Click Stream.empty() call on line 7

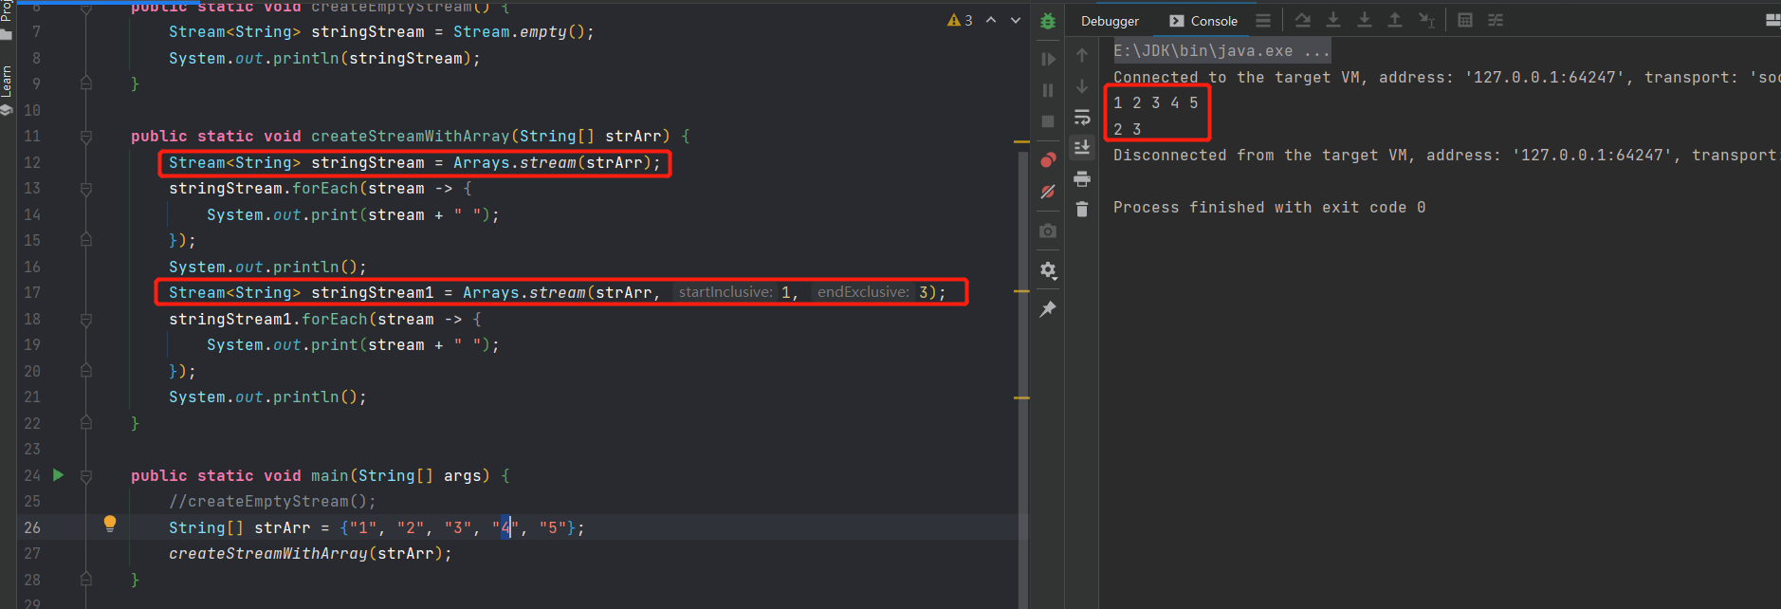point(519,32)
